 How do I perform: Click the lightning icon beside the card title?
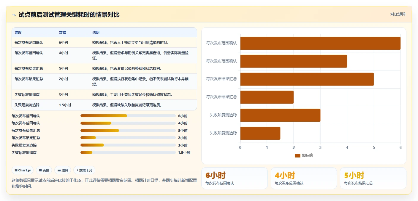point(14,15)
